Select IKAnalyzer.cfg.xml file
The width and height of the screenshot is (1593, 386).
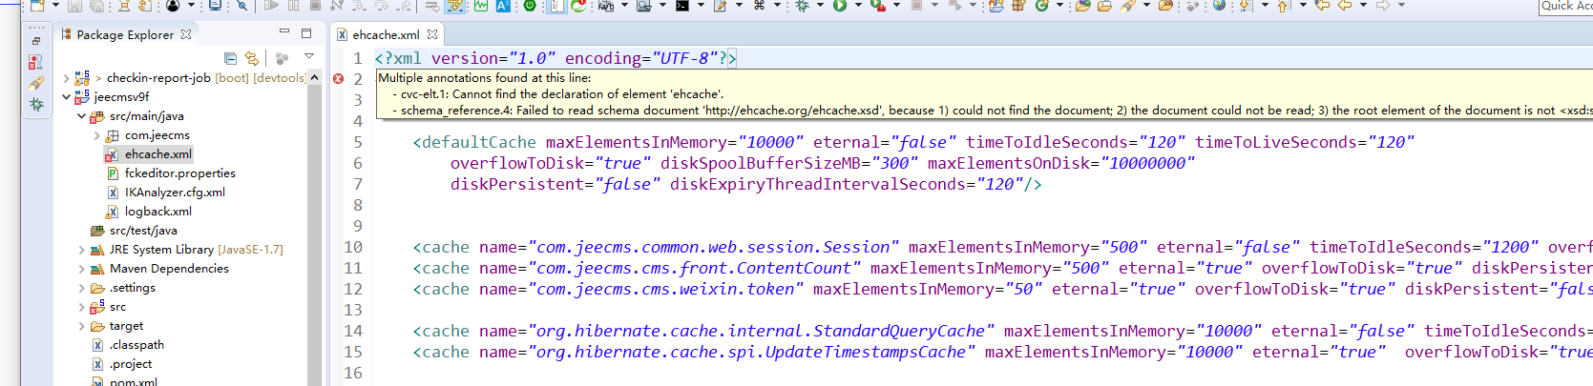pos(175,193)
